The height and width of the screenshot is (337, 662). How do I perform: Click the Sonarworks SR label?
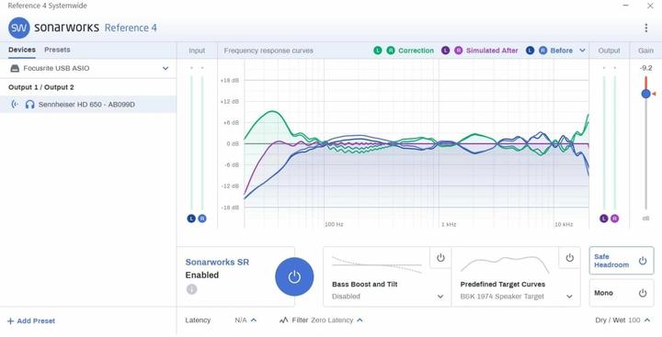(217, 262)
